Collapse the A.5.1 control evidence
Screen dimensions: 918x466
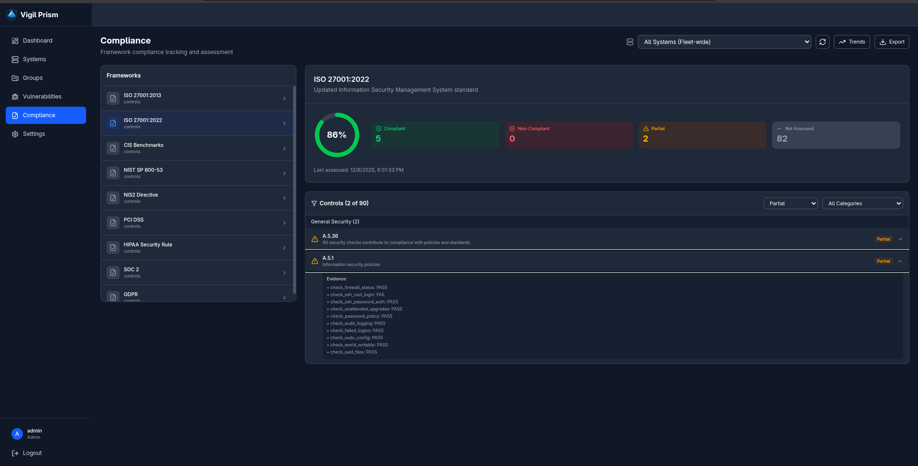pyautogui.click(x=900, y=261)
